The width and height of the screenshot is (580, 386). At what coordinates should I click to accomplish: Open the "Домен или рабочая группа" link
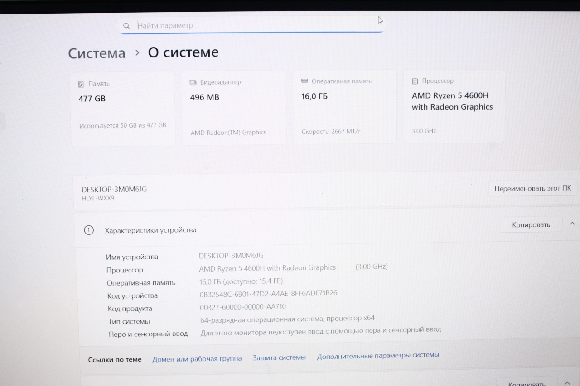point(197,358)
